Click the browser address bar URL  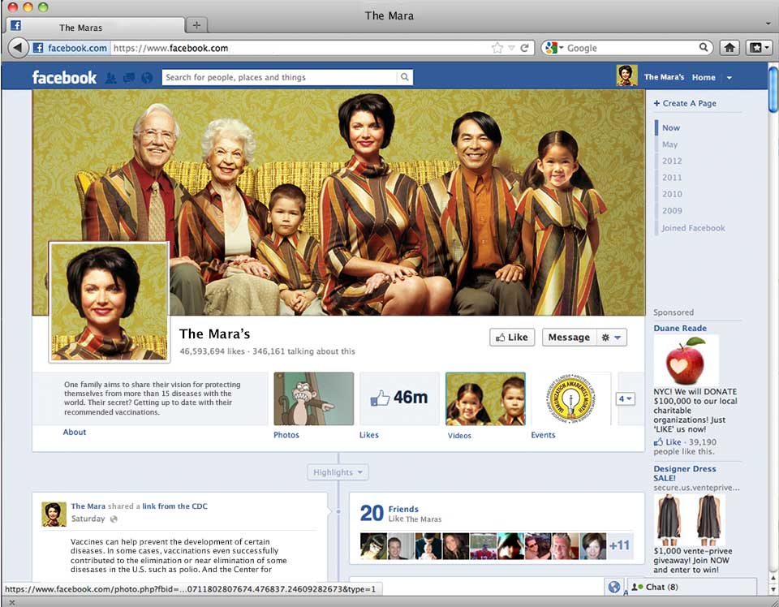(170, 48)
